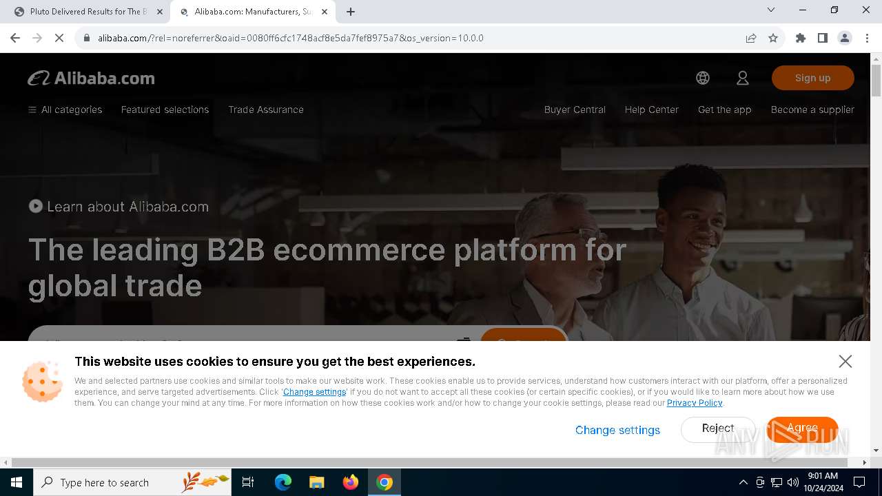
Task: Open the notification center icon
Action: point(859,482)
